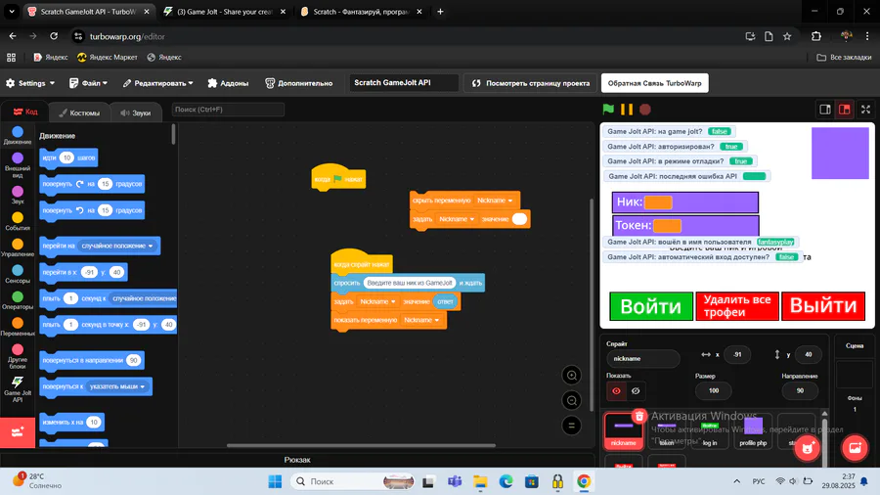Select the log in sprite thumbnail
This screenshot has height=495, width=880.
pos(710,431)
